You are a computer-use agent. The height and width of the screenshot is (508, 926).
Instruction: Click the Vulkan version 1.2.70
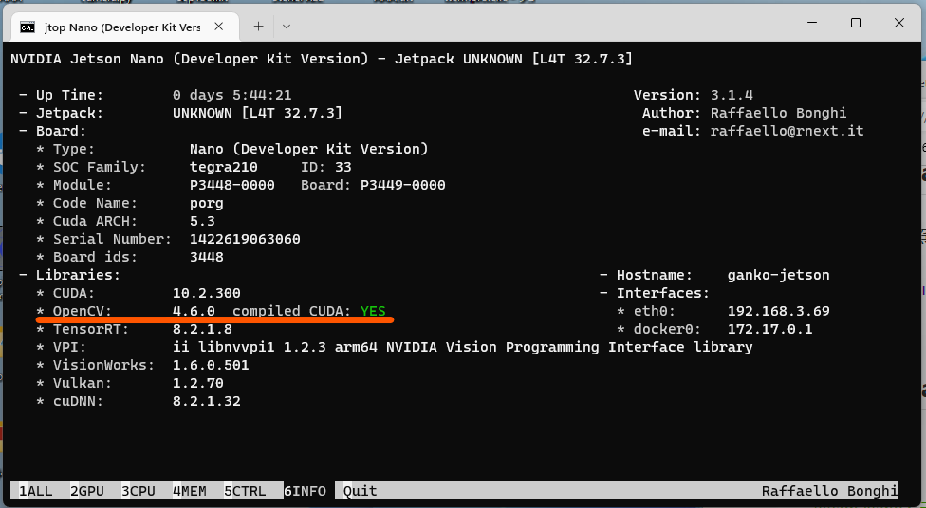pyautogui.click(x=198, y=383)
